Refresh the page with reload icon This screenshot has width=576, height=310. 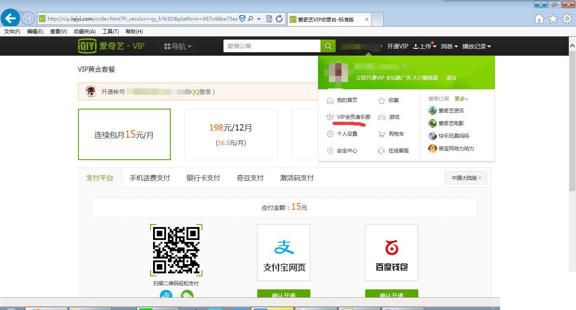279,19
